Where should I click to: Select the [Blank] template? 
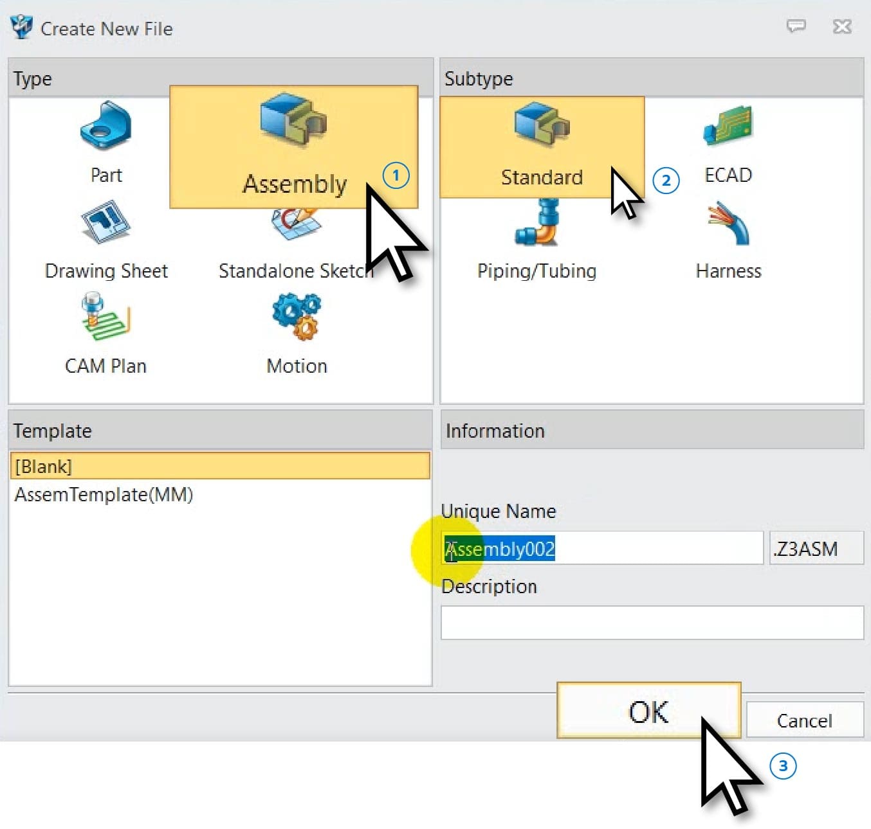220,466
